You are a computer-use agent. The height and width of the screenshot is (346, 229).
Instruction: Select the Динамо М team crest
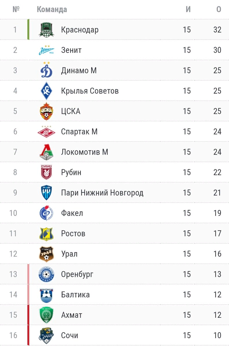[46, 70]
